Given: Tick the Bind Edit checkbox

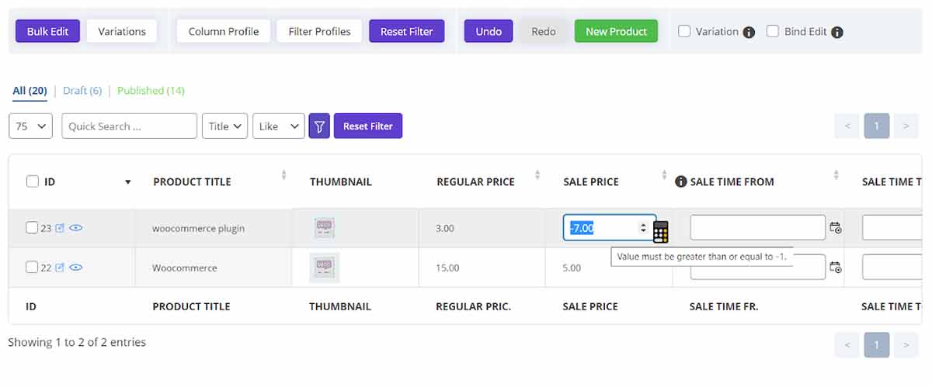Looking at the screenshot, I should point(773,31).
